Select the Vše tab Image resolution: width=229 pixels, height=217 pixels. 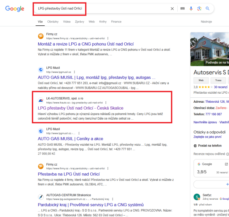click(x=40, y=22)
